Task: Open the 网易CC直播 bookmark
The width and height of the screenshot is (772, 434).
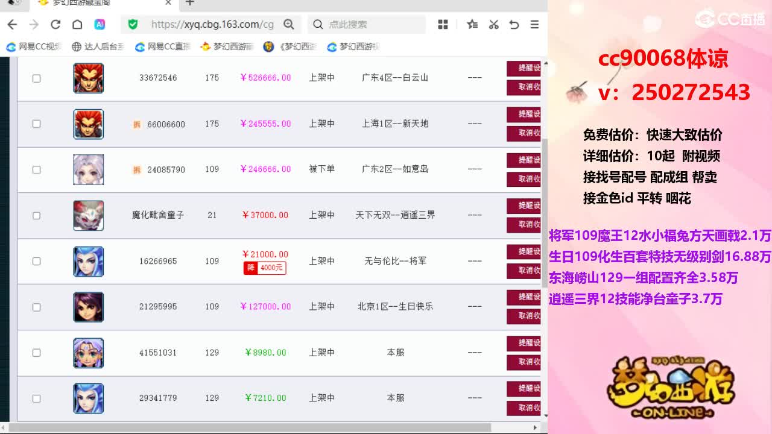Action: point(163,46)
